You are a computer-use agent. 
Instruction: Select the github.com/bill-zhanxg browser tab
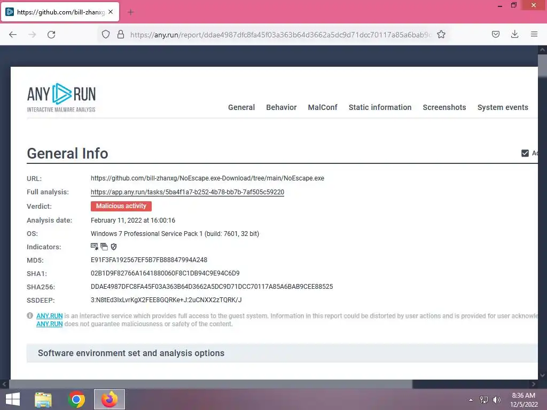tap(60, 12)
